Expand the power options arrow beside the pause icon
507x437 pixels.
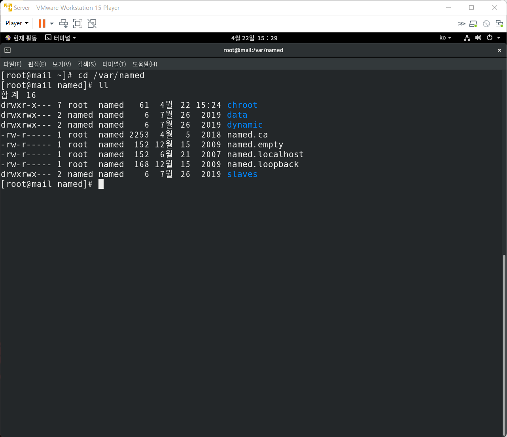point(52,24)
